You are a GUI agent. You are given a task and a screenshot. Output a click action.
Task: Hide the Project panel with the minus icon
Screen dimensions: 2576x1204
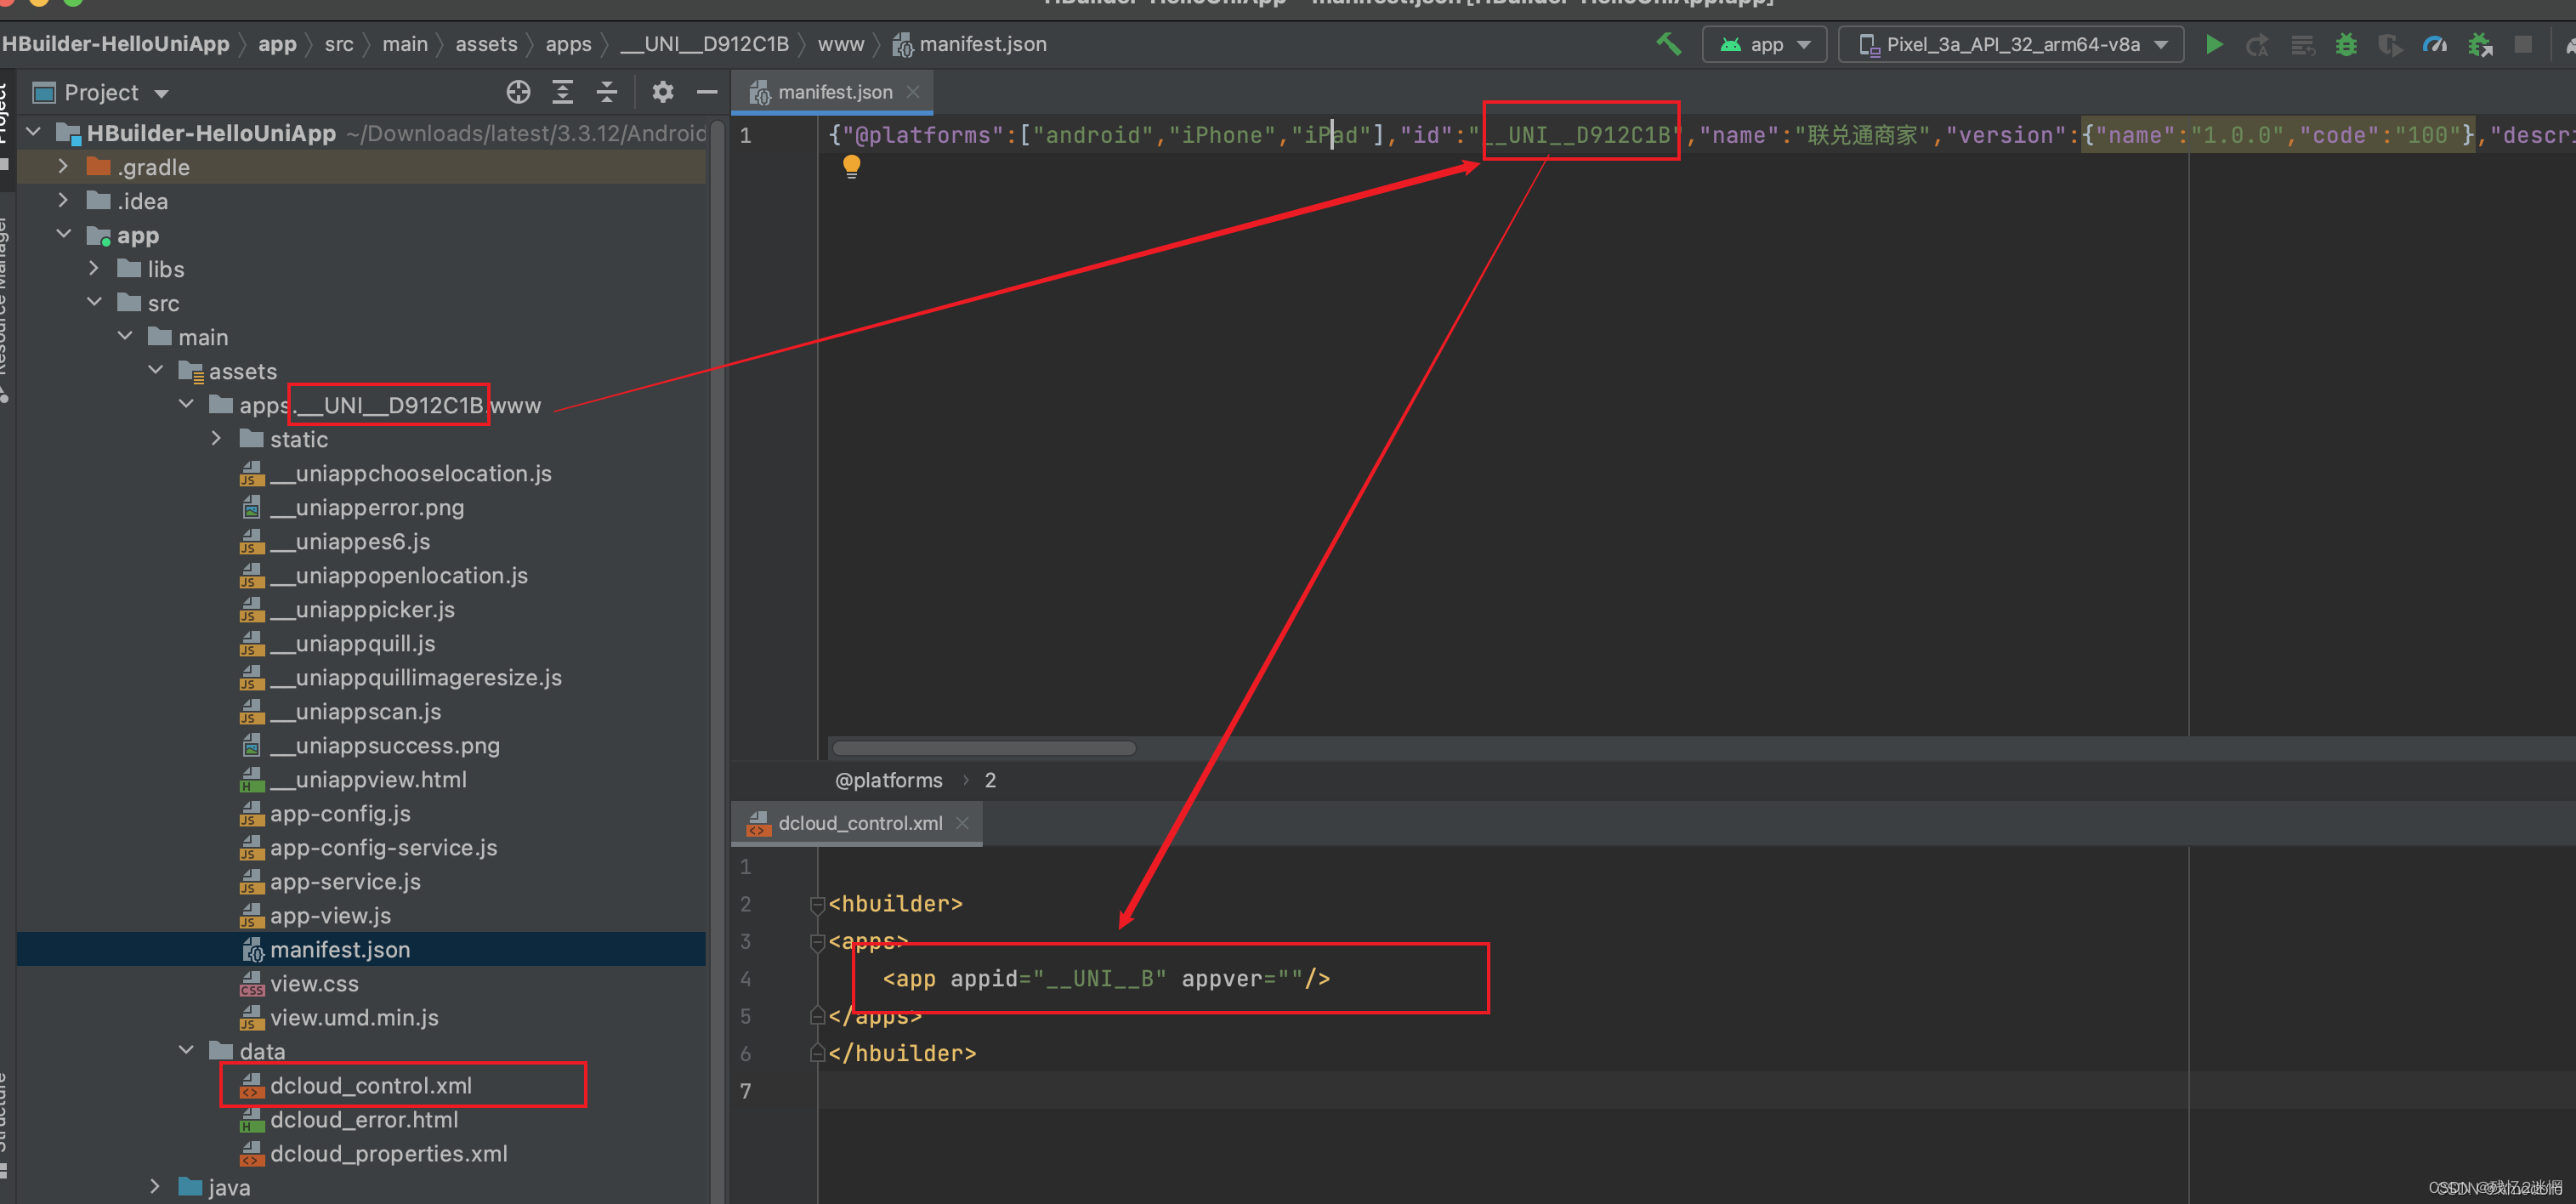707,92
